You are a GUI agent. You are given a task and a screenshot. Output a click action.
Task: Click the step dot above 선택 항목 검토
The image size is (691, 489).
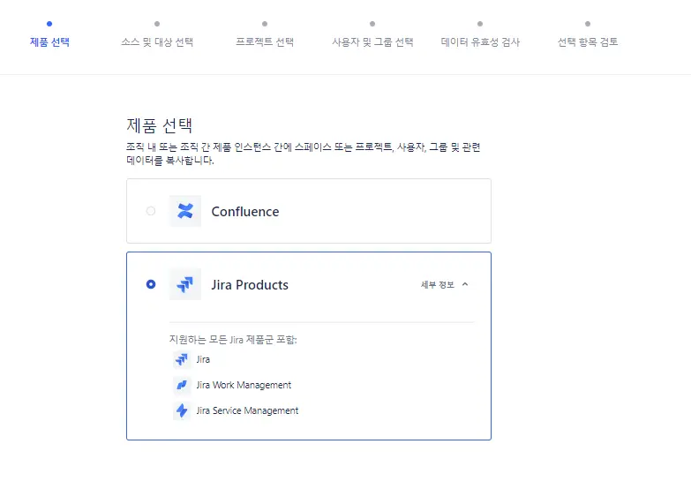click(588, 24)
